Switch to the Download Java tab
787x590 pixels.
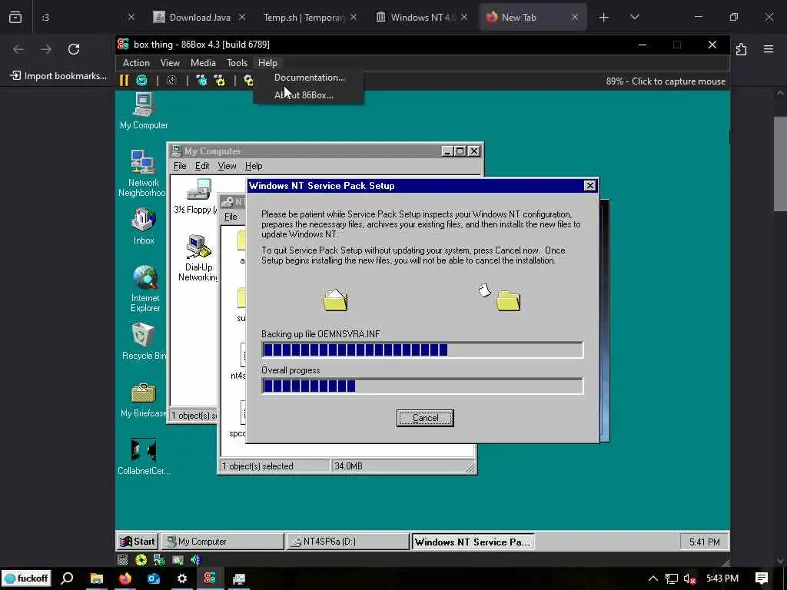pyautogui.click(x=200, y=18)
